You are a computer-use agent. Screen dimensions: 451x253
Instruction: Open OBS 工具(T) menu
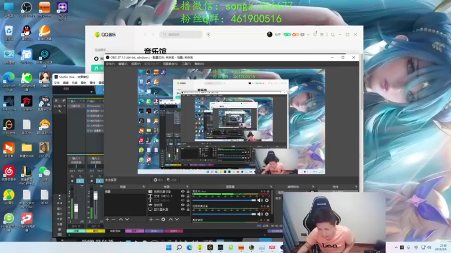(x=186, y=64)
